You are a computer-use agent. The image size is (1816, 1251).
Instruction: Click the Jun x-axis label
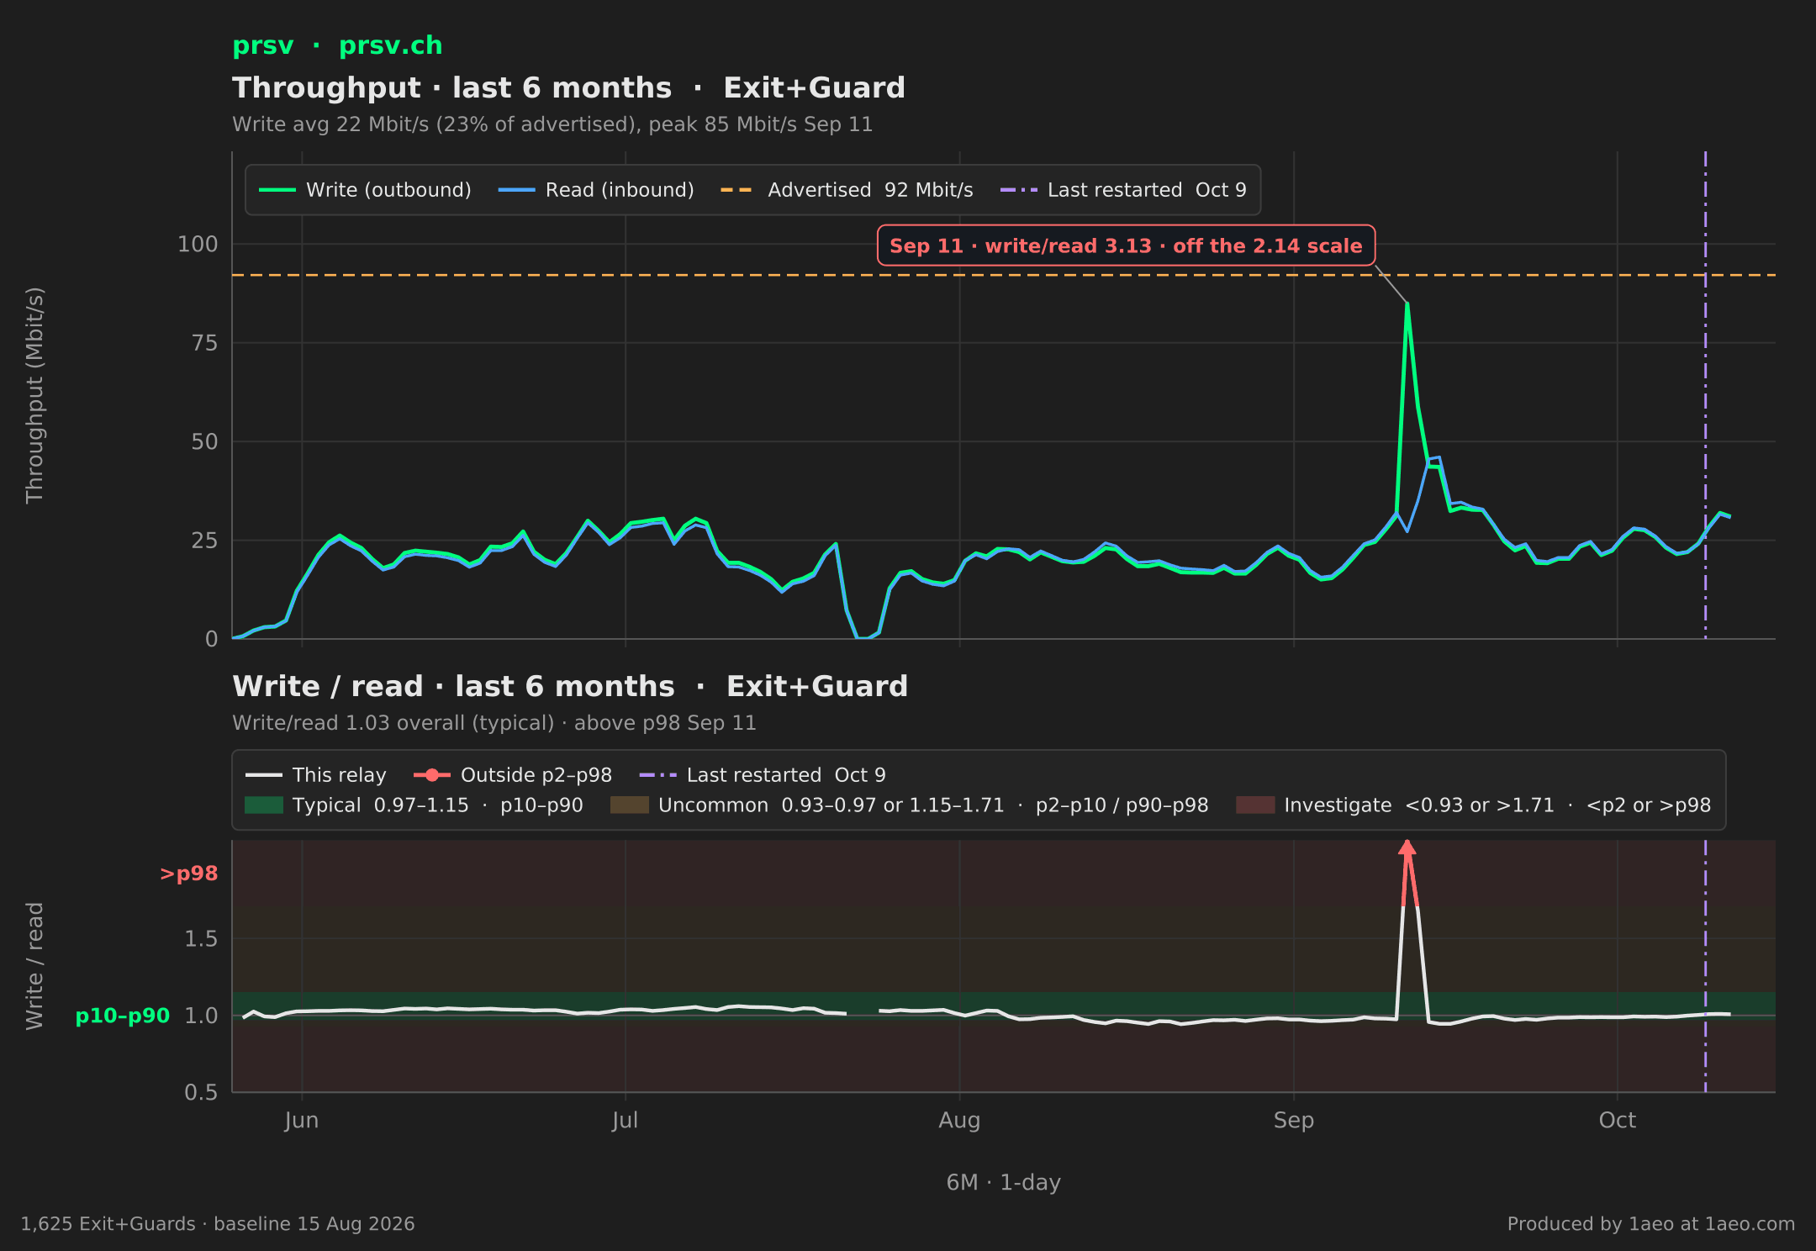(301, 1121)
